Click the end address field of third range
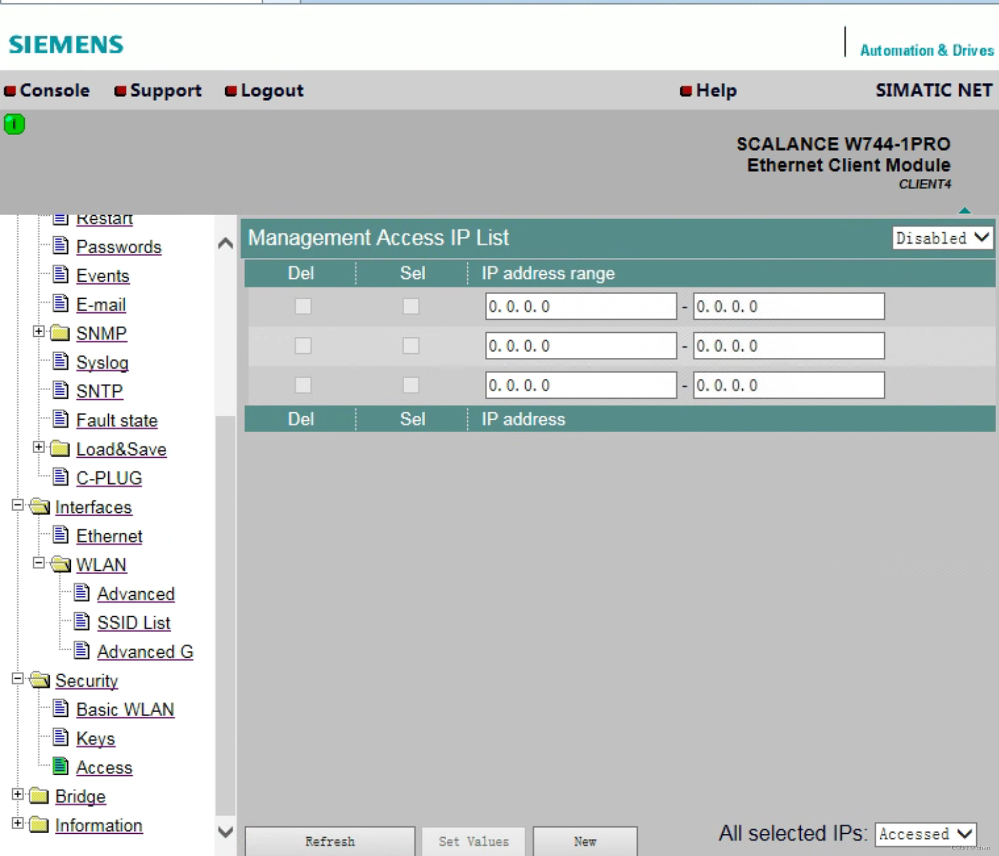The height and width of the screenshot is (856, 999). (788, 385)
